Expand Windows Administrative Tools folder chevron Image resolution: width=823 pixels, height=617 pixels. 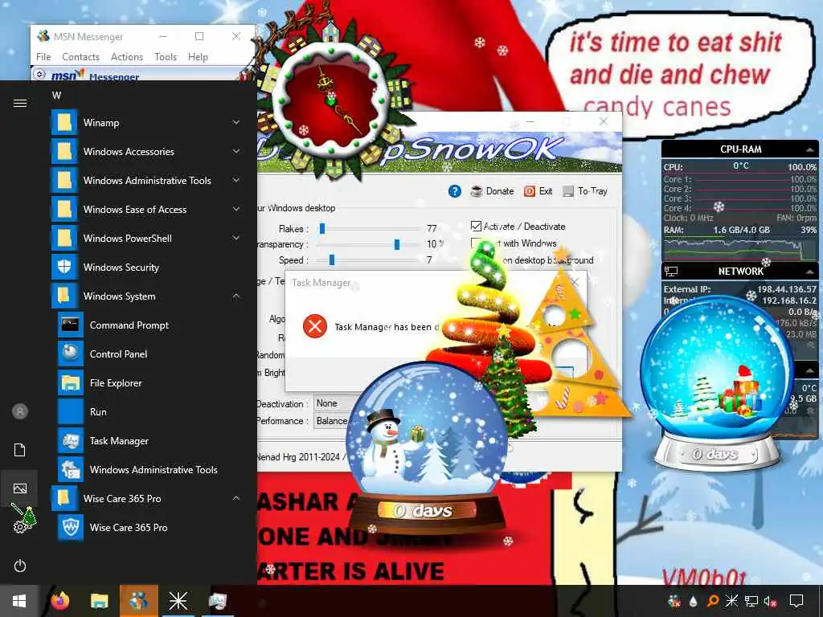(x=236, y=180)
